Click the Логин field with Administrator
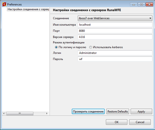155x130 pixels. click(115, 53)
